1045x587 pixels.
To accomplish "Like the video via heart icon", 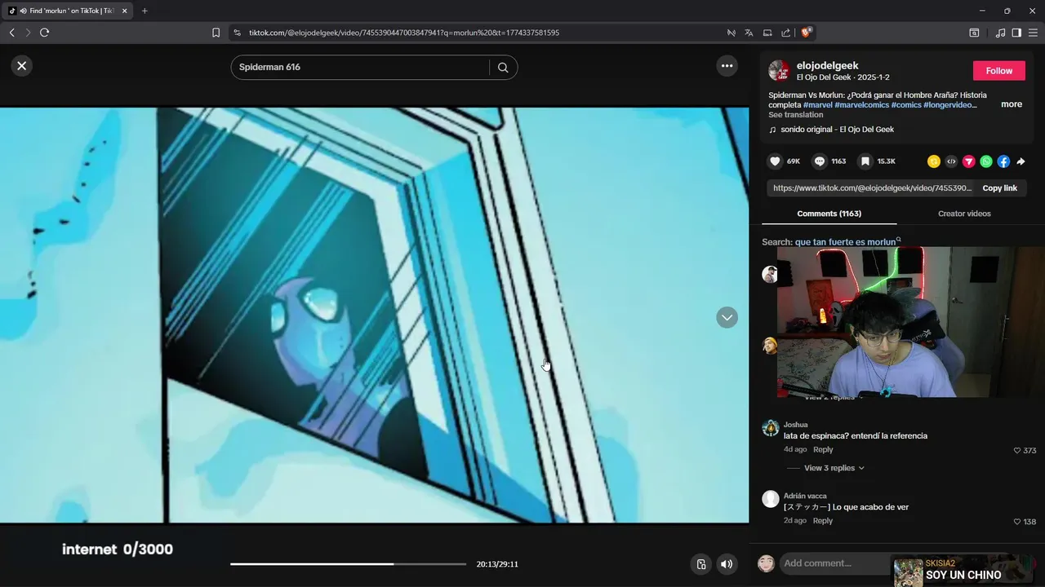I will pyautogui.click(x=776, y=161).
